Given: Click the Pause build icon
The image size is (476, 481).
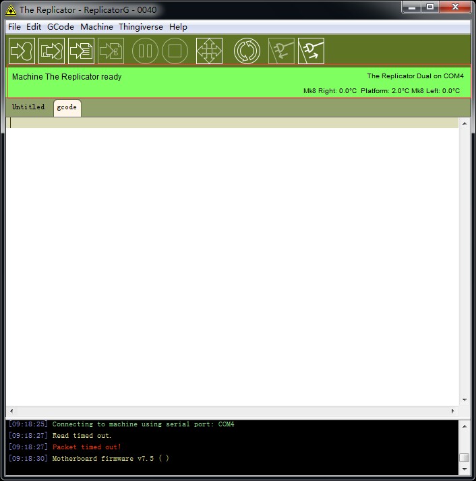Looking at the screenshot, I should pos(145,51).
